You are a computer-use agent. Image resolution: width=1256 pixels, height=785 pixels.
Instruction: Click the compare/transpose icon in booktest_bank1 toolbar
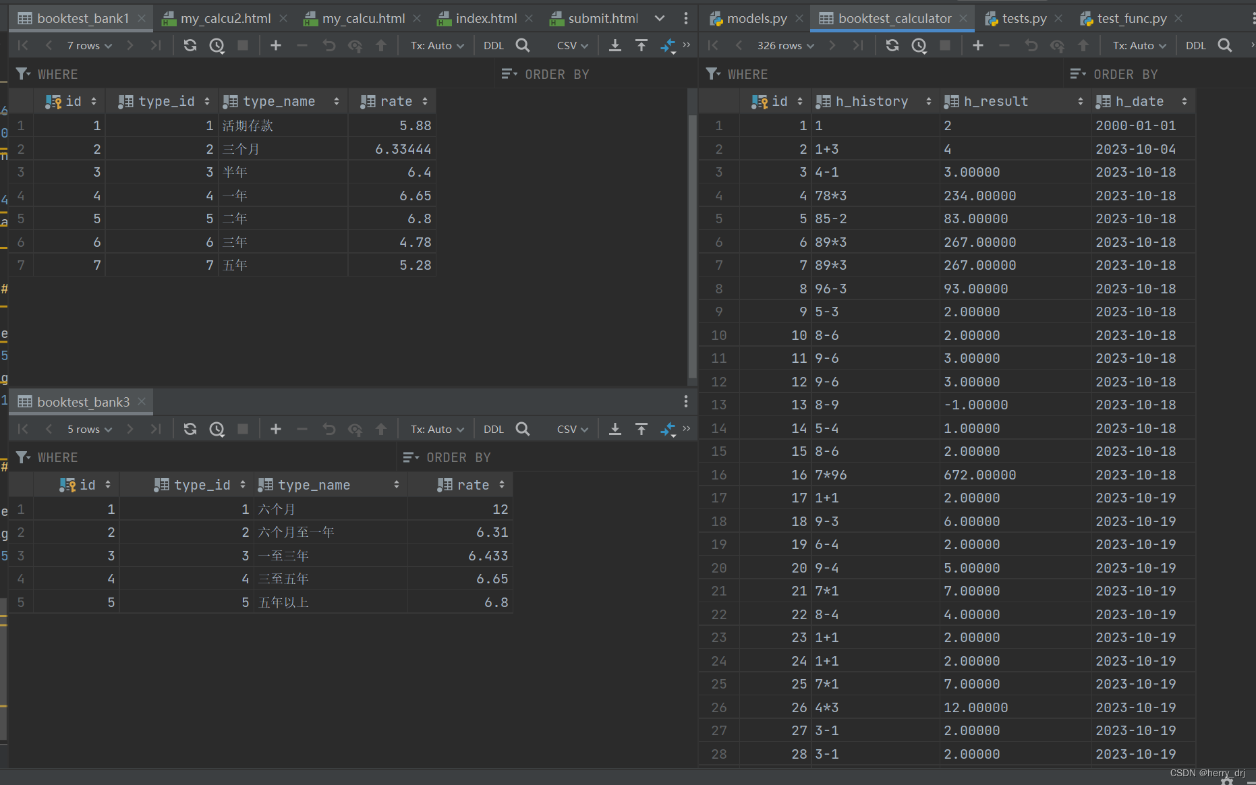pyautogui.click(x=668, y=45)
